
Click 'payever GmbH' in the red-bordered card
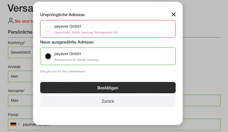[68, 27]
